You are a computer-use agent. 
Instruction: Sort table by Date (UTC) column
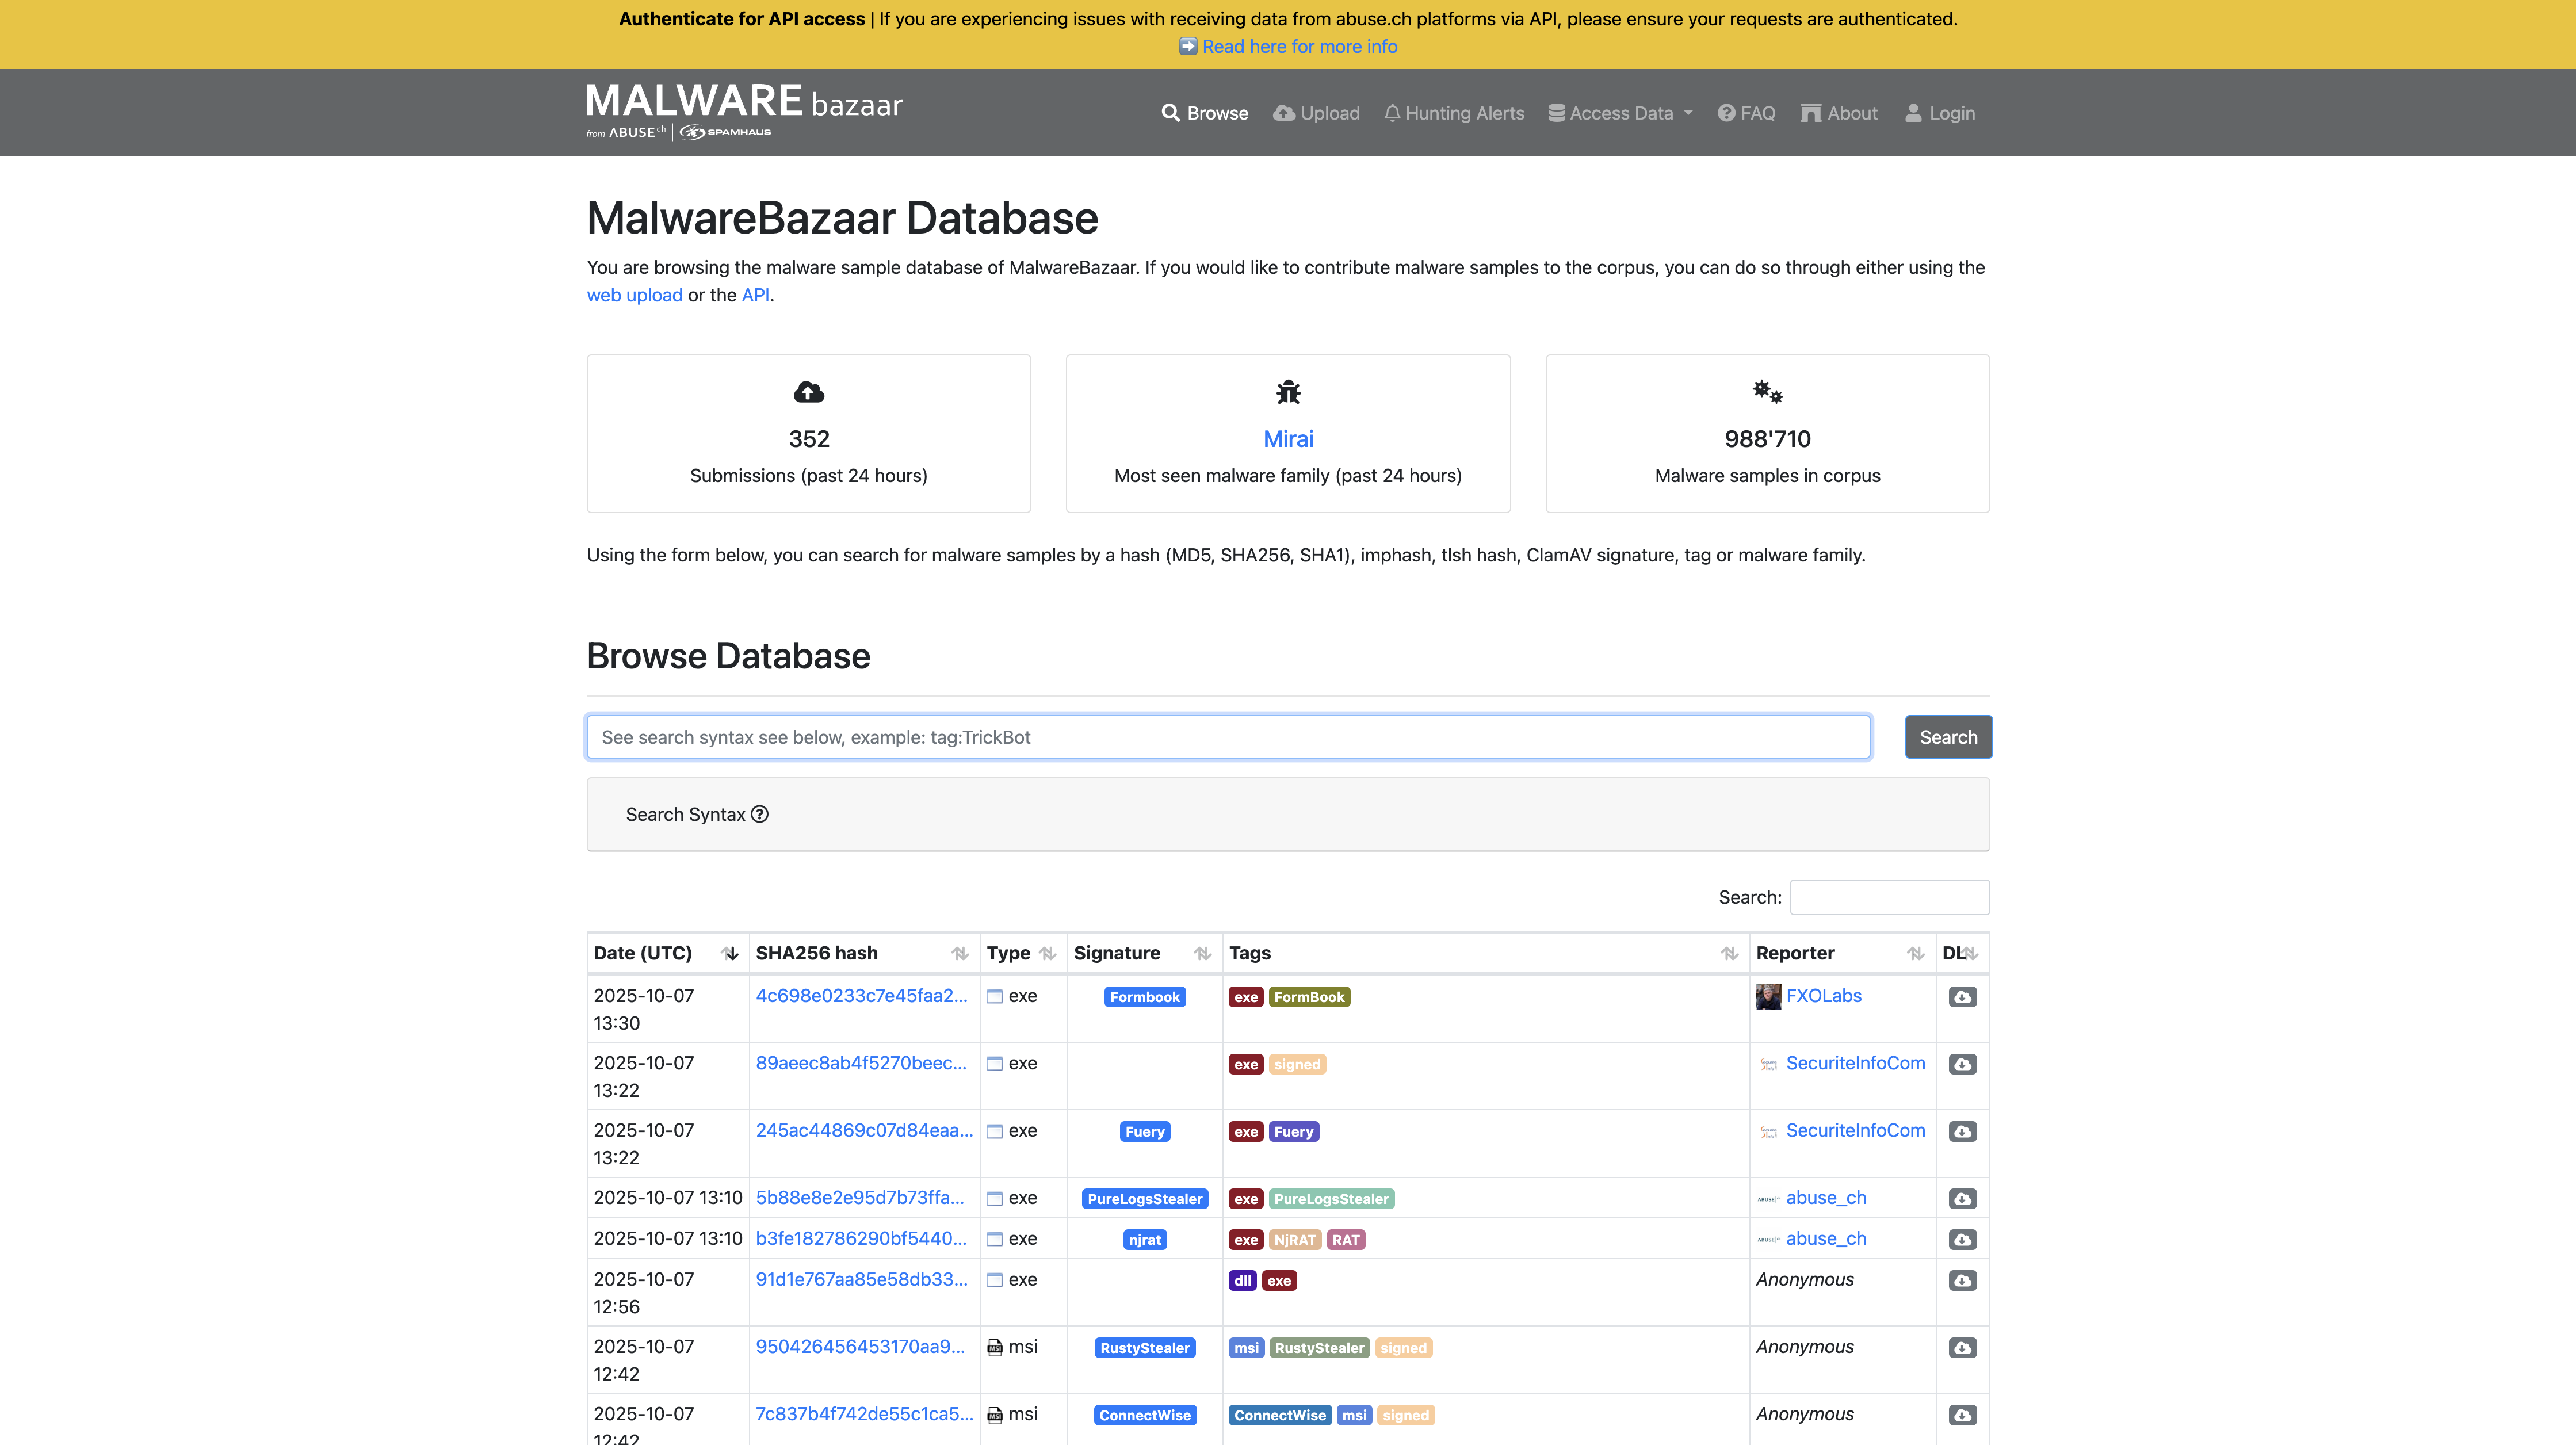click(x=730, y=953)
